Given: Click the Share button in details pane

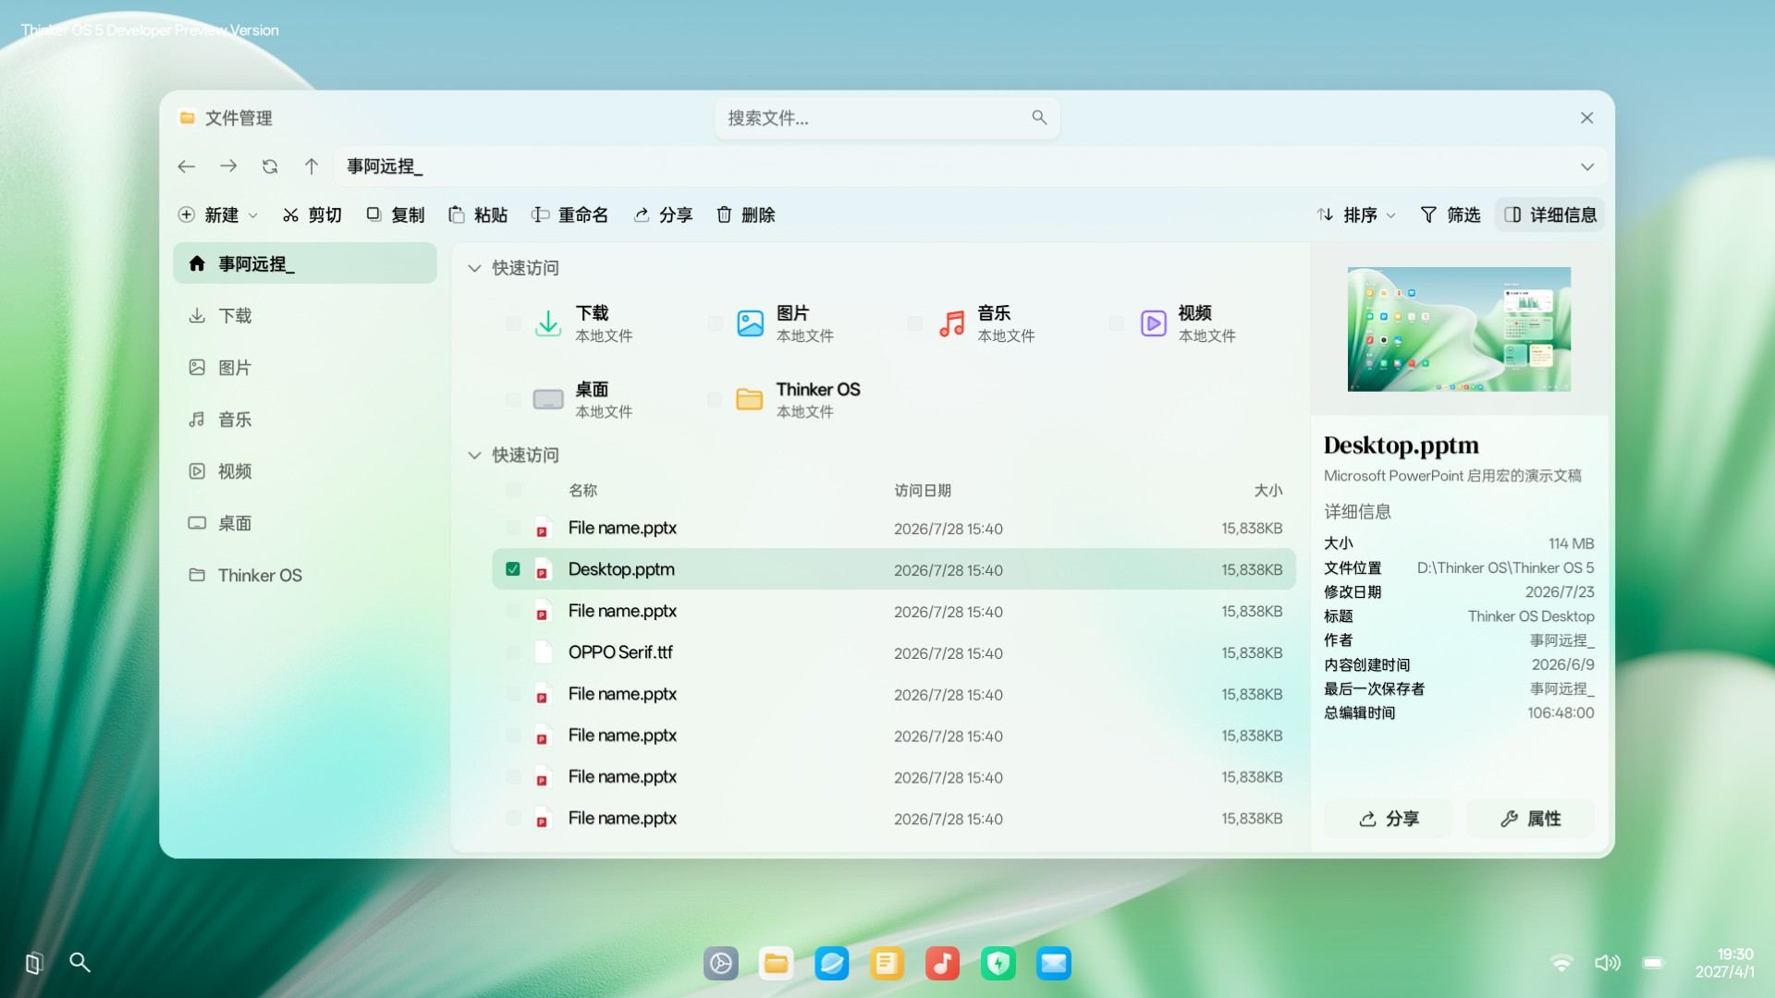Looking at the screenshot, I should (x=1389, y=819).
